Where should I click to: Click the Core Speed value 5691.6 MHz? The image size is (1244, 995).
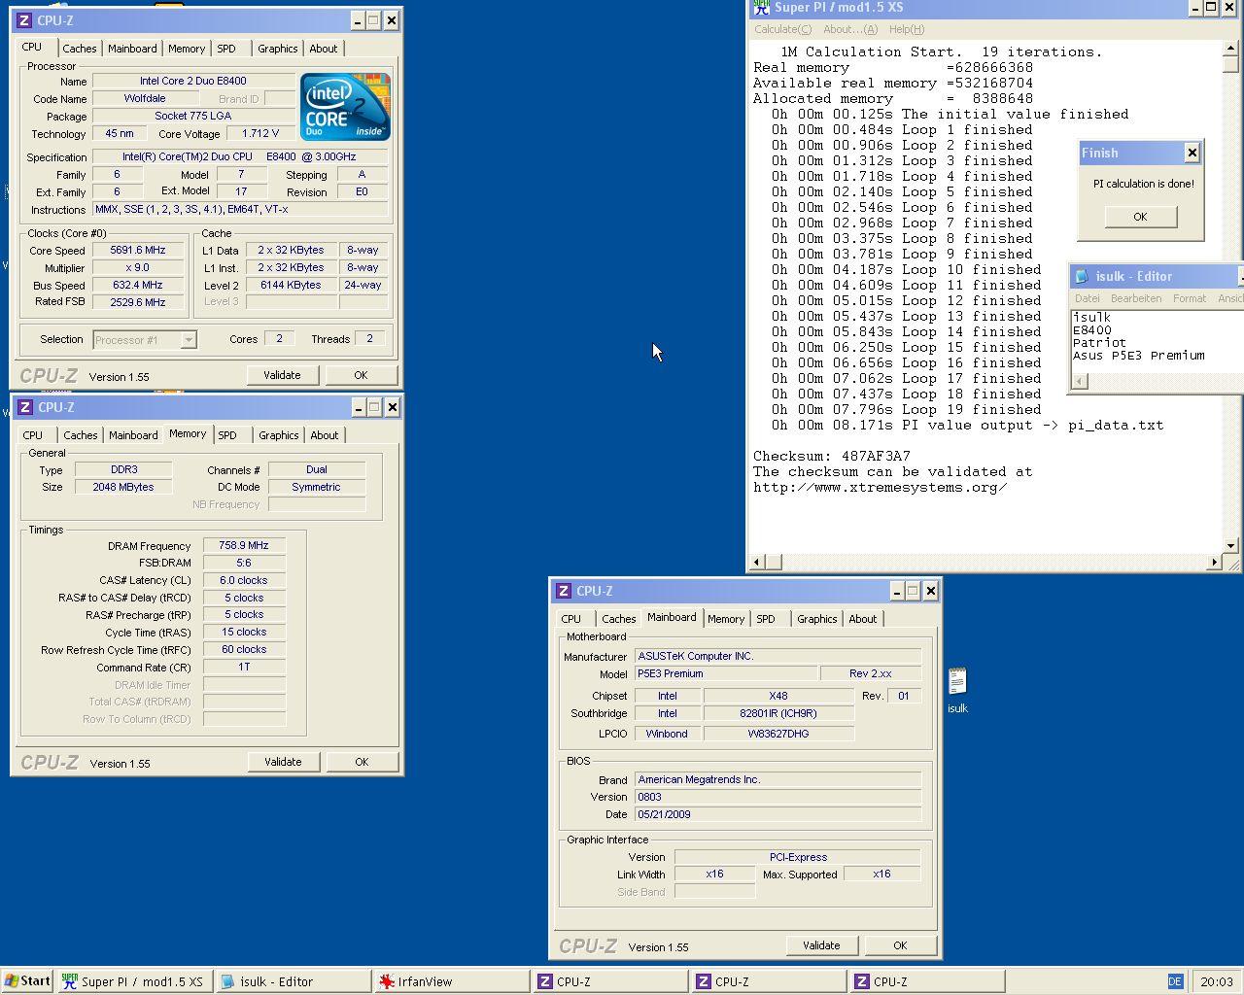point(138,250)
